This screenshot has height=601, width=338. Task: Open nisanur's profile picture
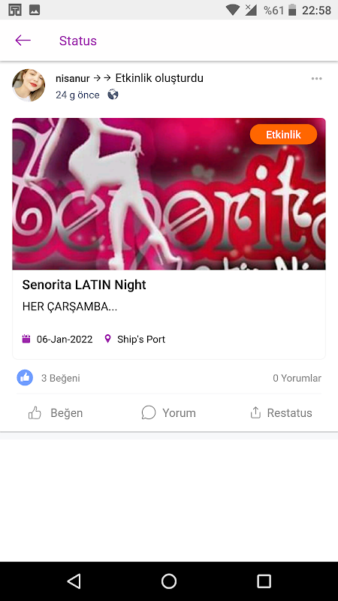(29, 85)
